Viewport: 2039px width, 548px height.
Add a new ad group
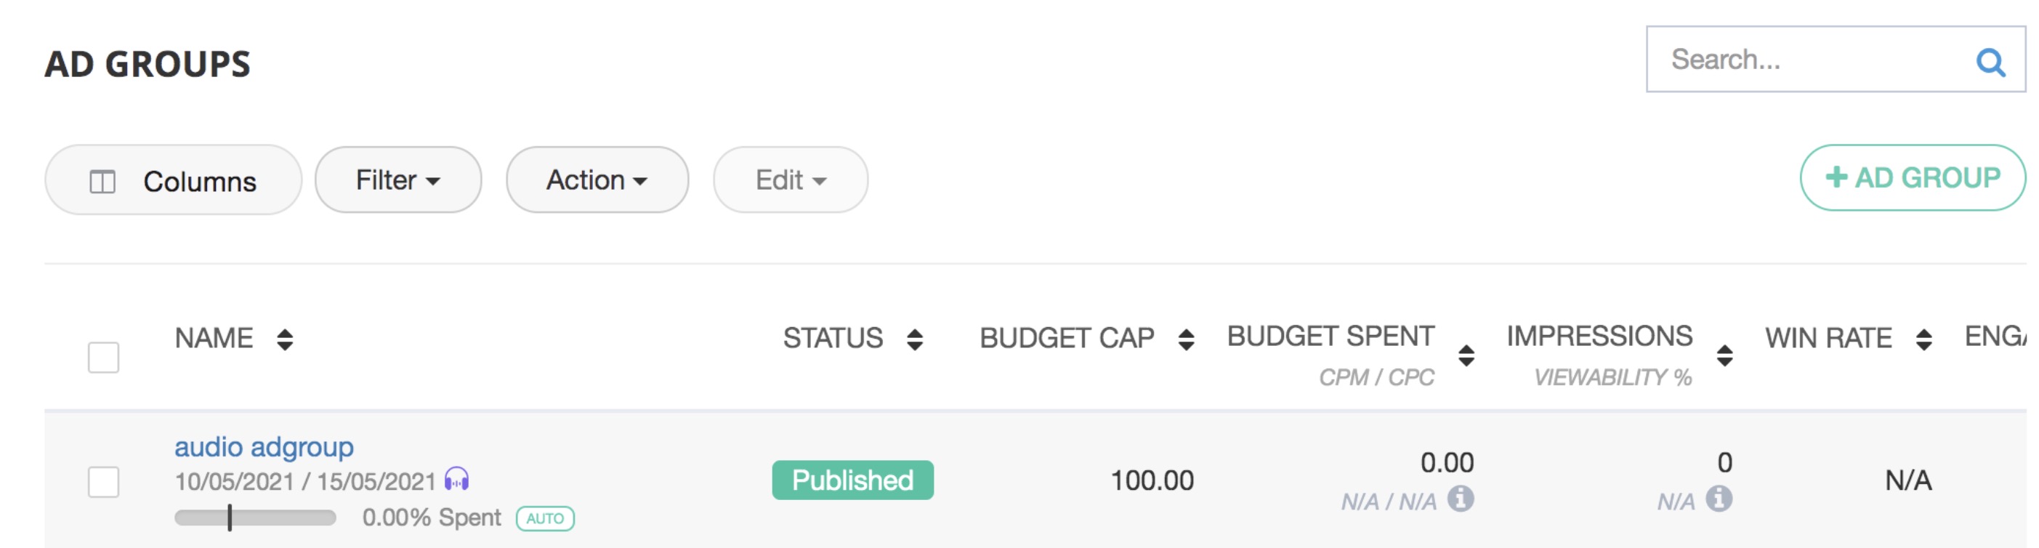tap(1912, 177)
